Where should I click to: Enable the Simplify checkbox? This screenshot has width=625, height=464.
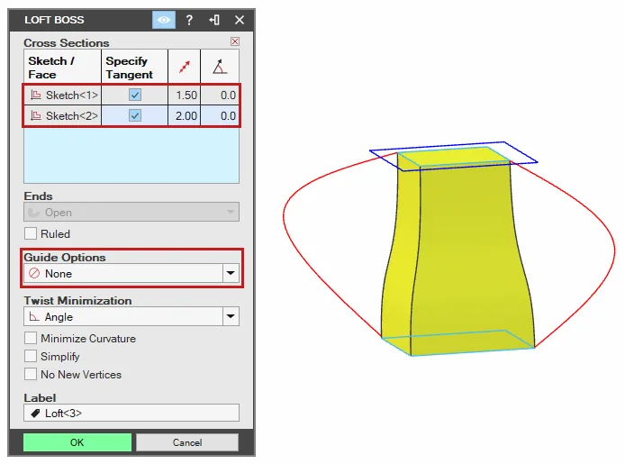point(31,356)
